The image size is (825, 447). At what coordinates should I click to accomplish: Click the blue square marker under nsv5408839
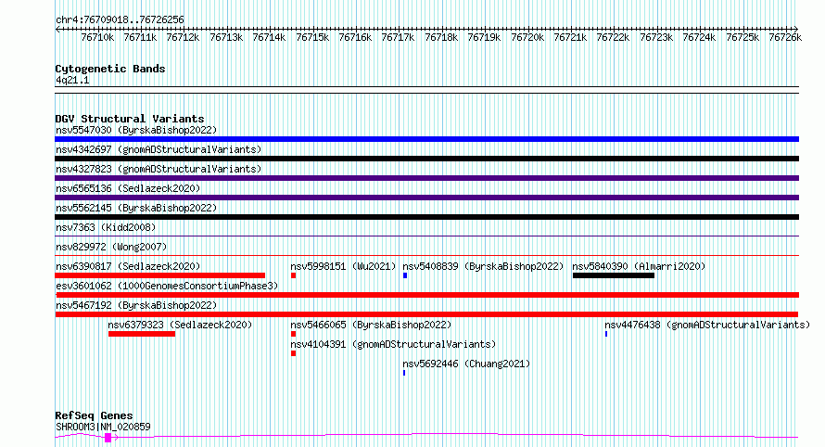pos(405,275)
